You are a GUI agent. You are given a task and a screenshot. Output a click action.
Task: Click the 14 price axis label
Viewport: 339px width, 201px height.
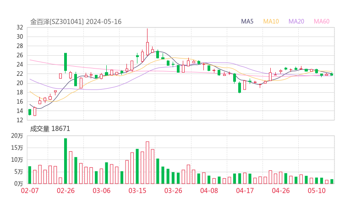click(20, 111)
